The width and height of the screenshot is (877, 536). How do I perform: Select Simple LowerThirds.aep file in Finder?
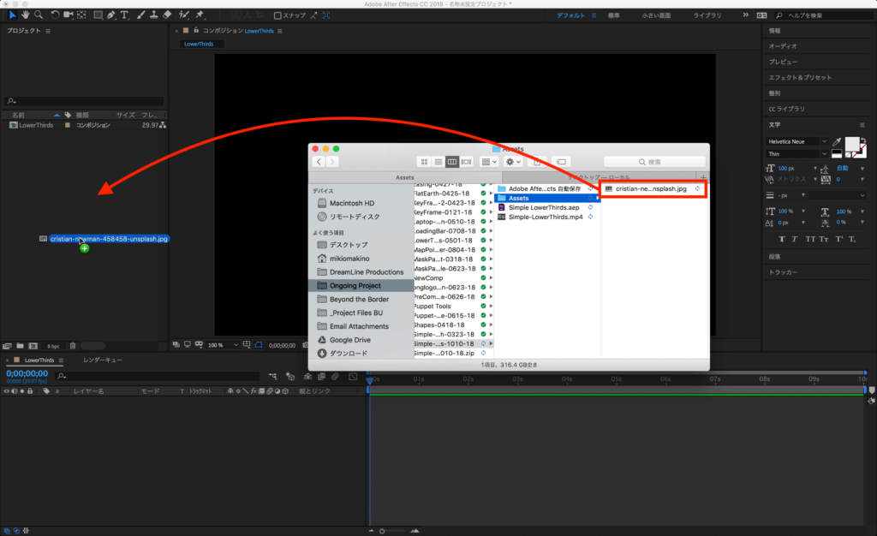point(544,207)
